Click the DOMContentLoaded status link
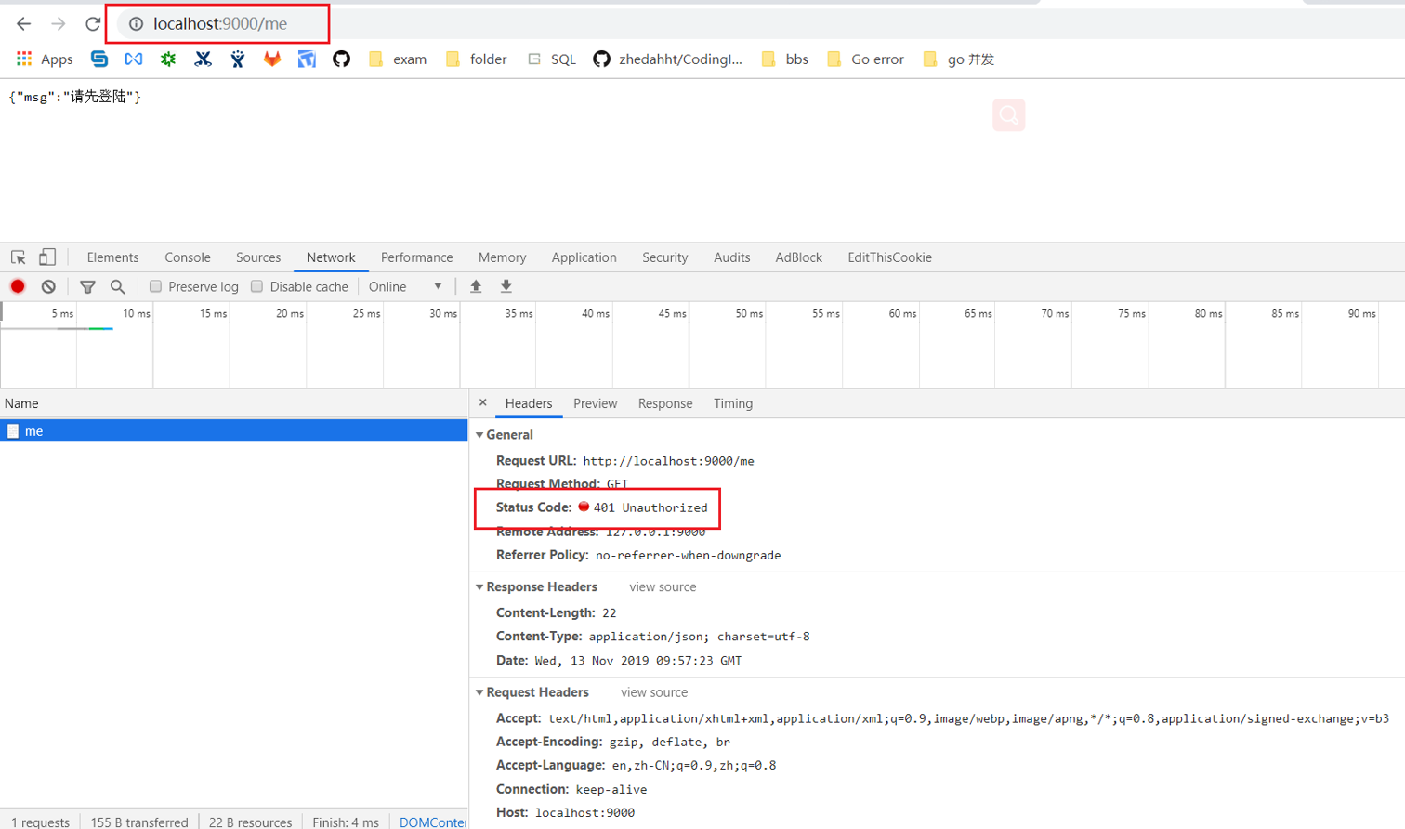The width and height of the screenshot is (1405, 829). (433, 822)
